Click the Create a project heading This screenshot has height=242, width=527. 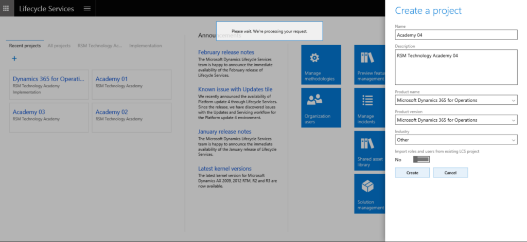[x=428, y=10]
